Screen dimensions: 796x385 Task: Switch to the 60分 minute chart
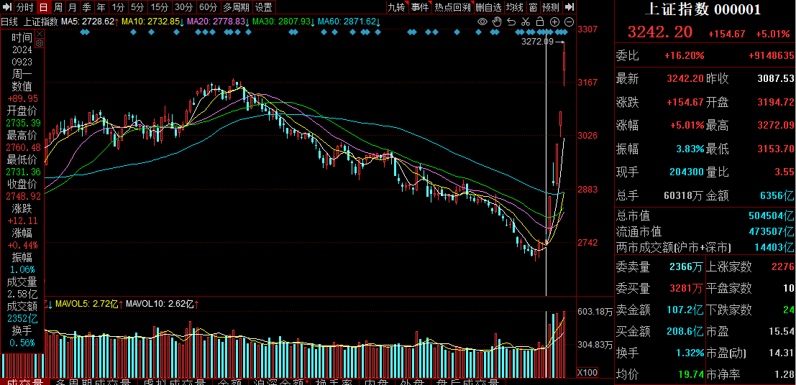click(208, 7)
